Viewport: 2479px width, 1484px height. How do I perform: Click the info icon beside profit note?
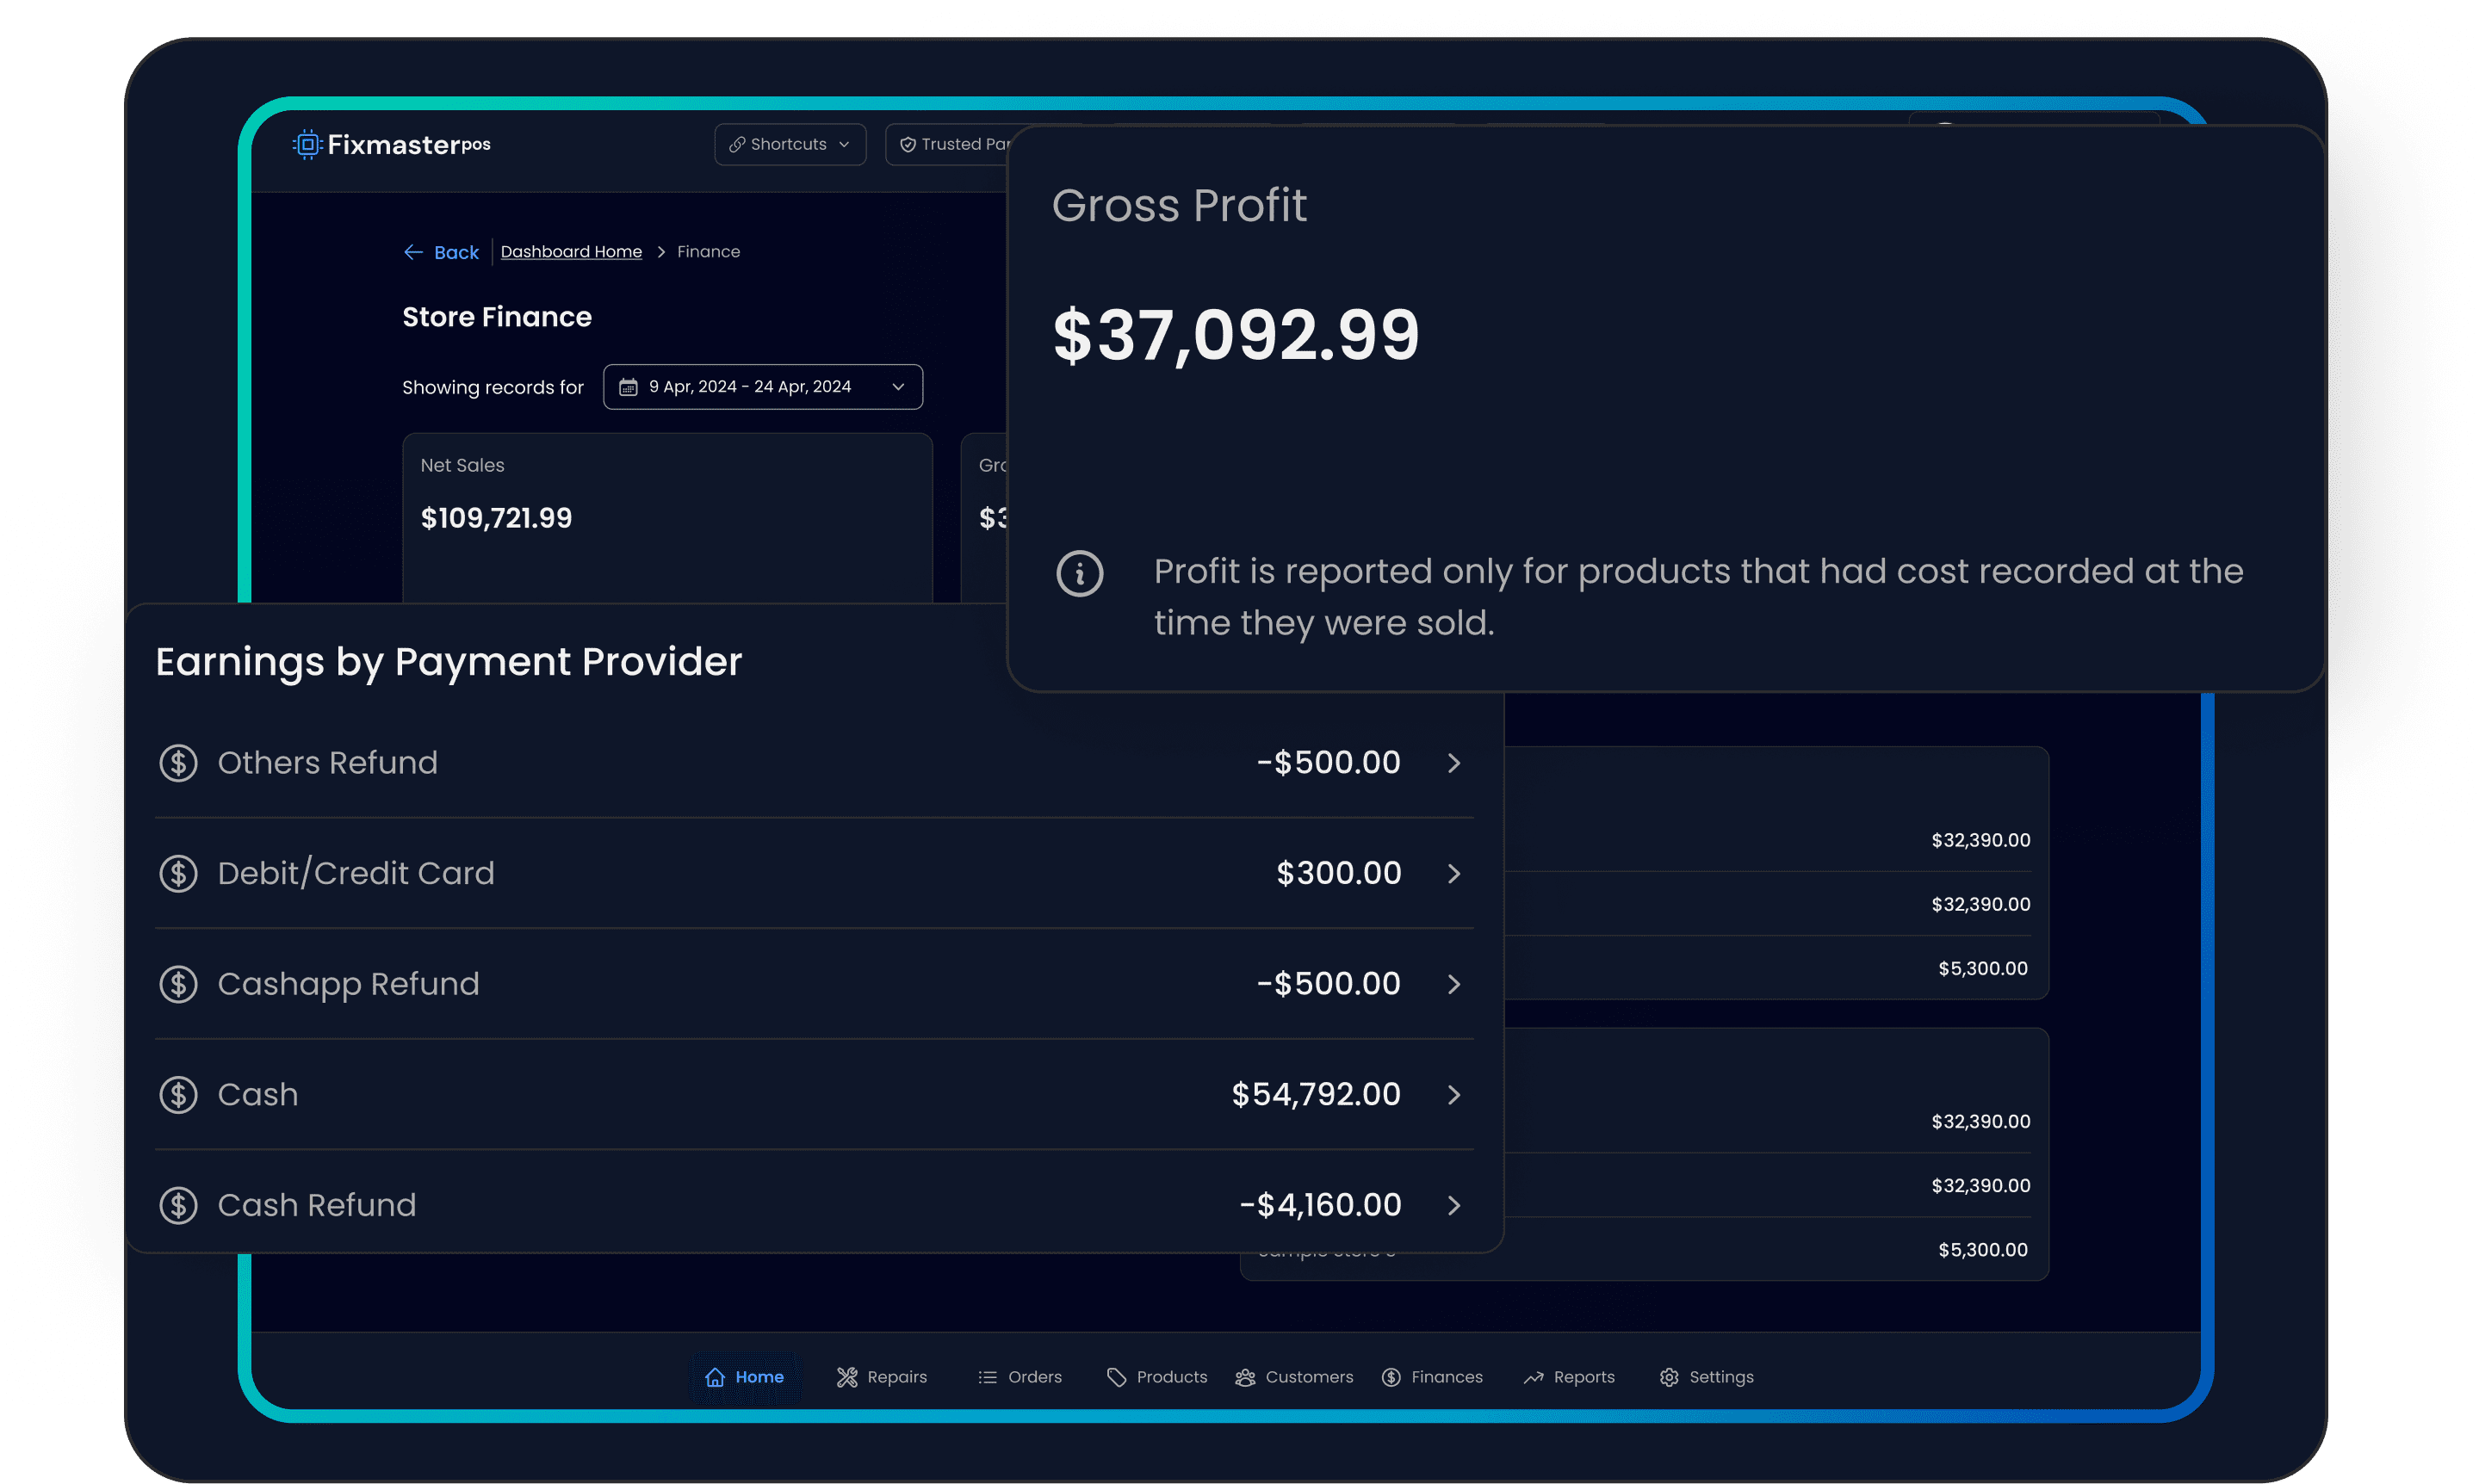coord(1079,574)
